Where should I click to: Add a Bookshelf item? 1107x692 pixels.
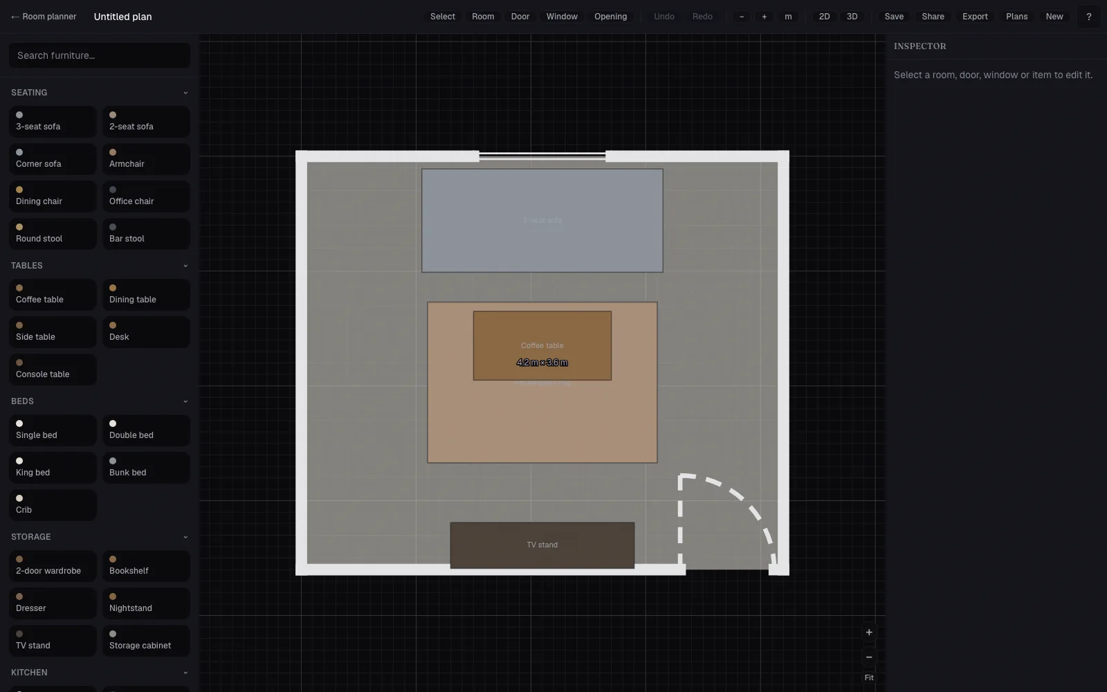coord(146,566)
